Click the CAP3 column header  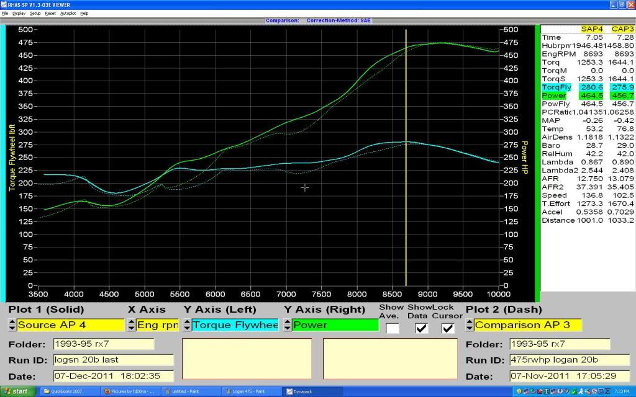pyautogui.click(x=622, y=29)
